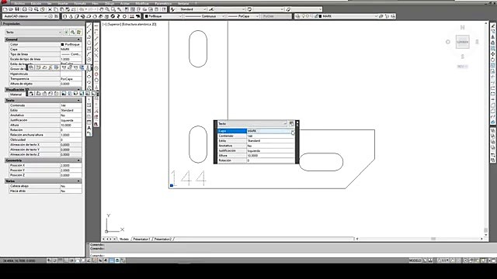Open the Formato menu

pyautogui.click(x=80, y=3)
